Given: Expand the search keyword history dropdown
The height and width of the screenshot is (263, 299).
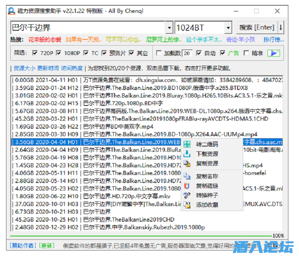Looking at the screenshot, I should (169, 28).
